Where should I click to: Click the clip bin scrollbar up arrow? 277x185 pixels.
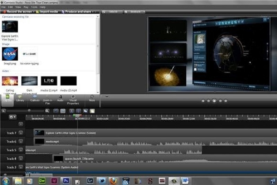[x=98, y=16]
